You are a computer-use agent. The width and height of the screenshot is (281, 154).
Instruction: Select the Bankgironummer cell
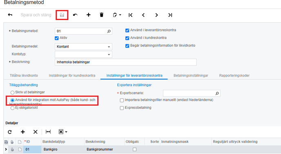[x=104, y=150]
